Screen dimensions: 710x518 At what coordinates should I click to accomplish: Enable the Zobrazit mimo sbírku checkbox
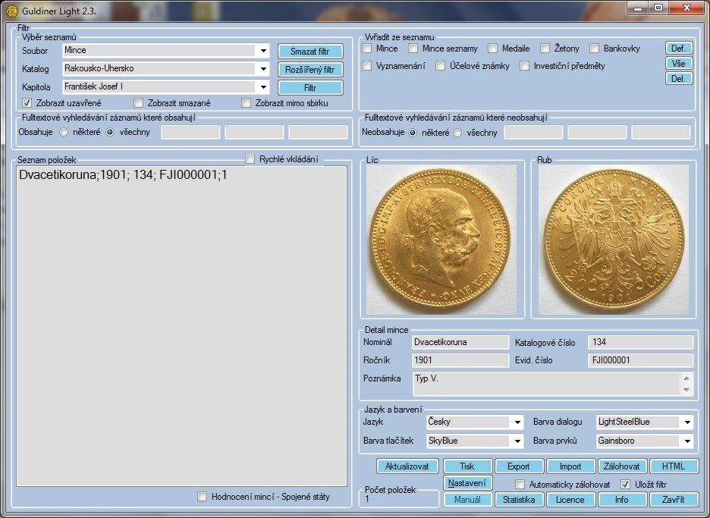pyautogui.click(x=247, y=103)
